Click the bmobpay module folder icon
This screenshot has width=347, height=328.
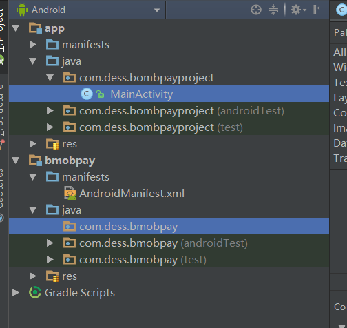pos(35,161)
